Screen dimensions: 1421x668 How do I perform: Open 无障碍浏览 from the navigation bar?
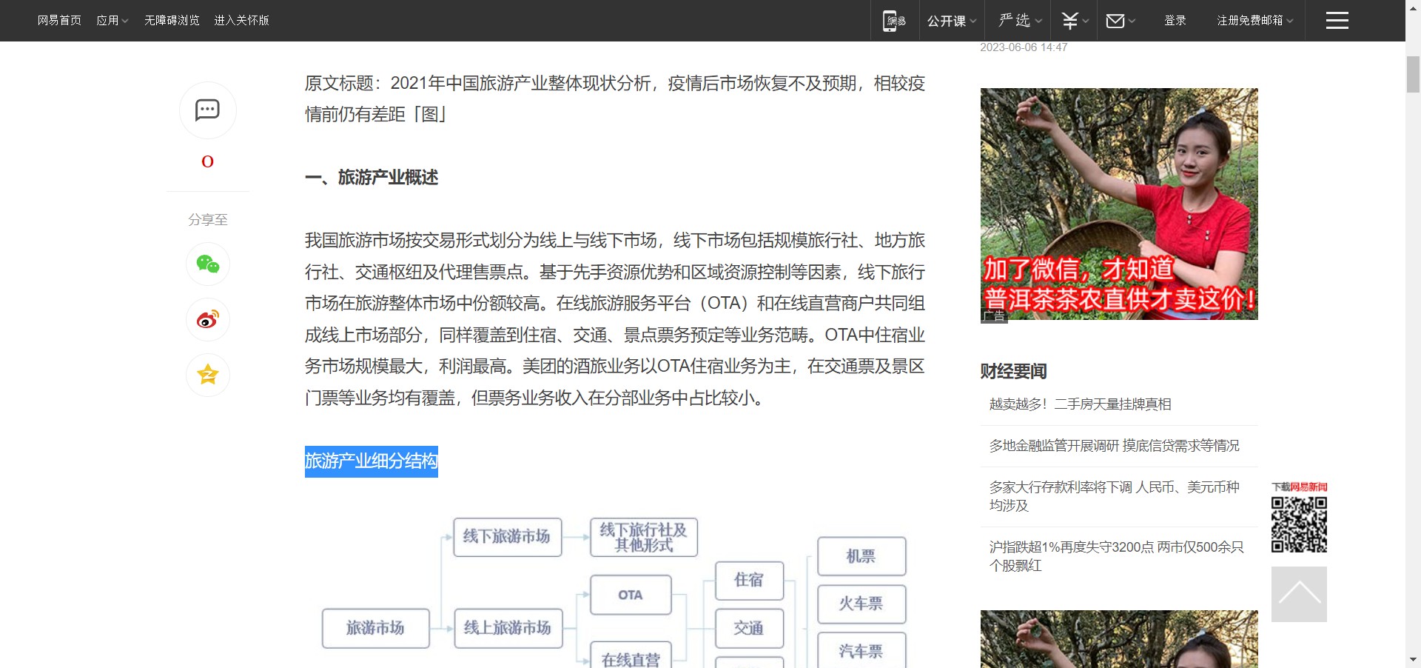pyautogui.click(x=172, y=20)
